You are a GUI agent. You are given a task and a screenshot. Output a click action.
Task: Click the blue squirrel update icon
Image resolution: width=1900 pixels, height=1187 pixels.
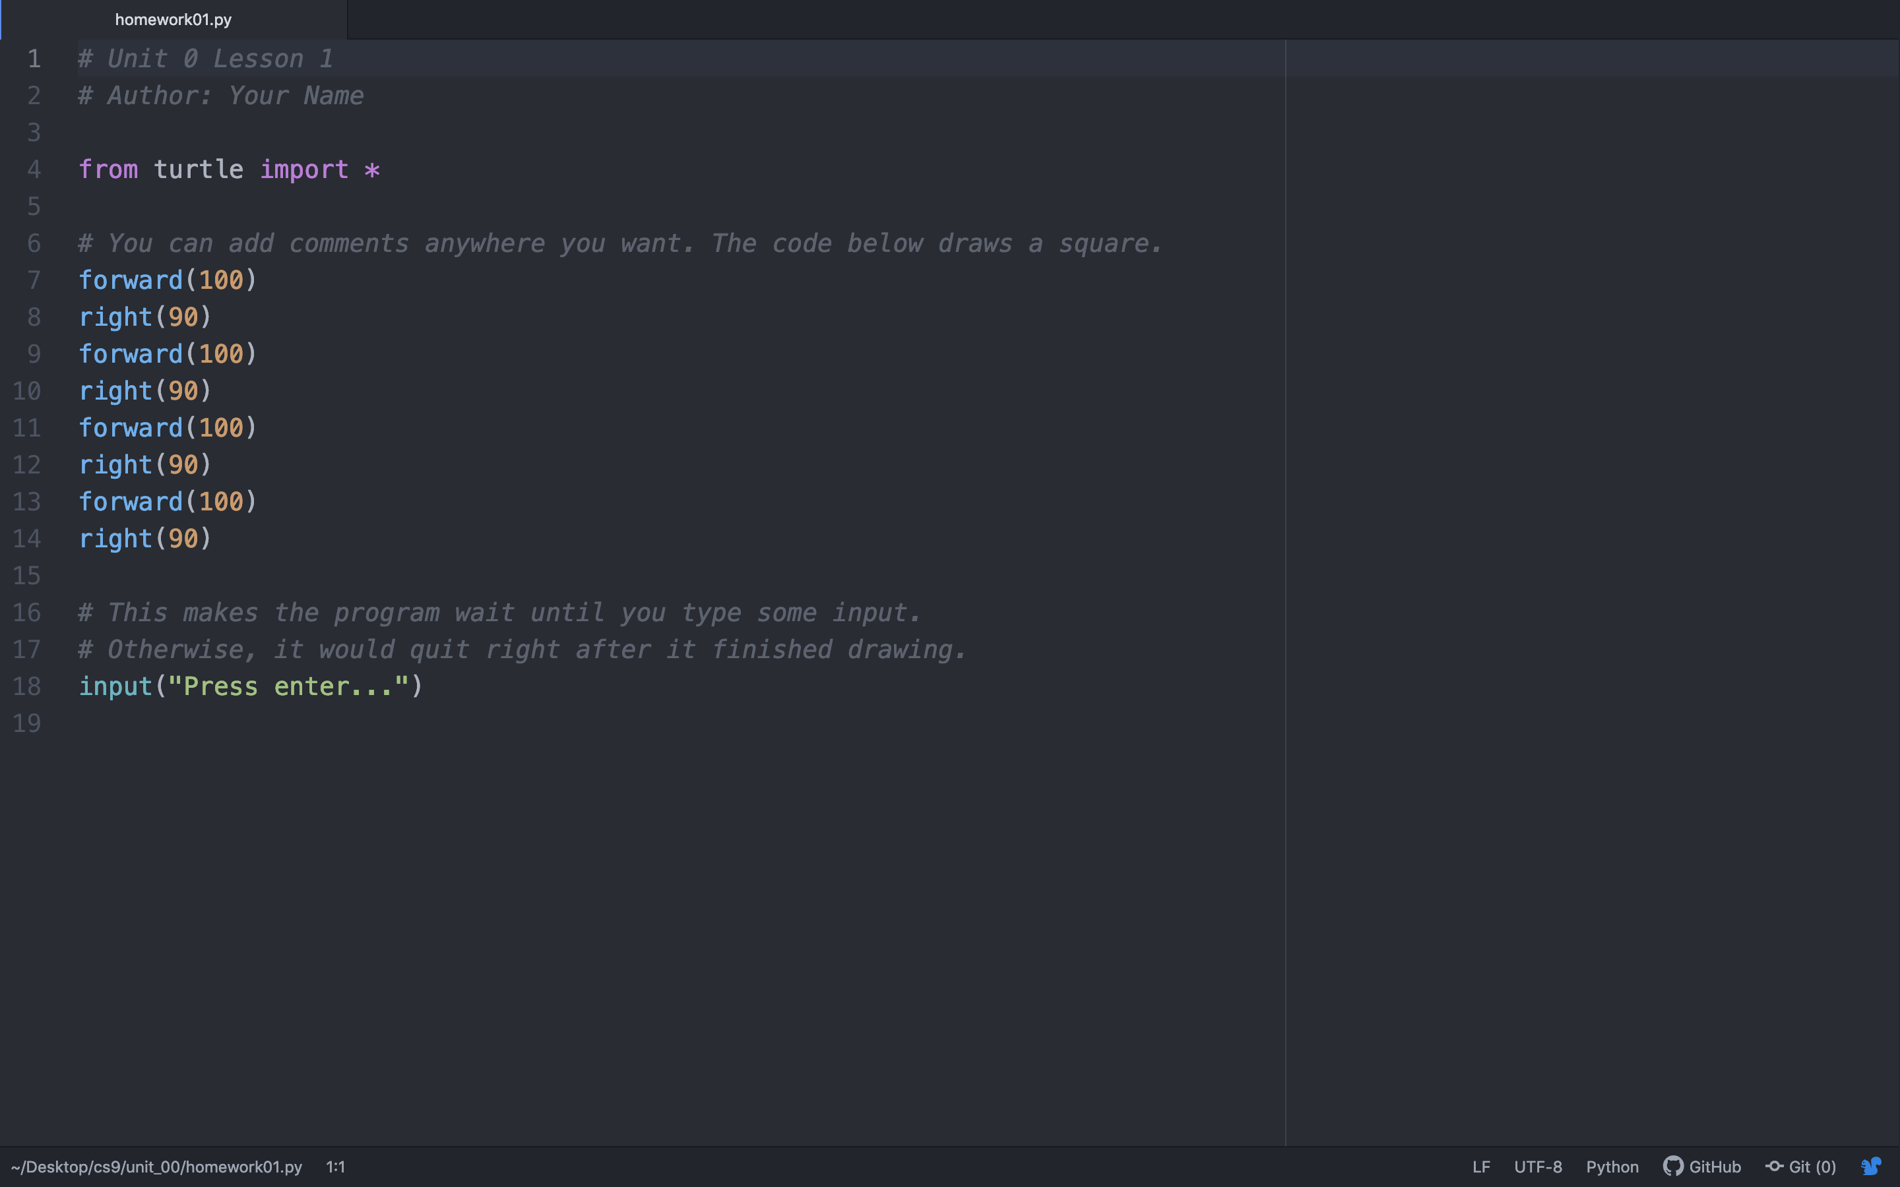click(x=1871, y=1167)
